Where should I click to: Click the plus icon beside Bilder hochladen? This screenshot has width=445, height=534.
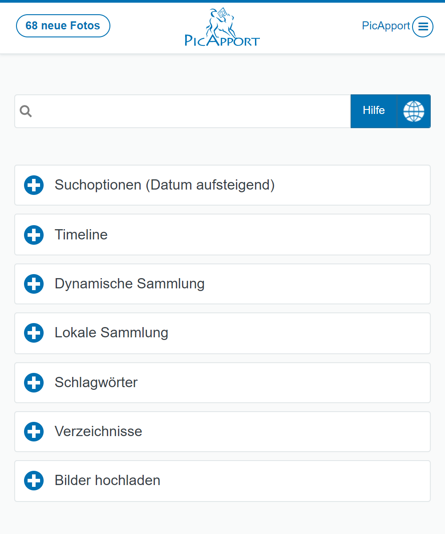coord(34,481)
